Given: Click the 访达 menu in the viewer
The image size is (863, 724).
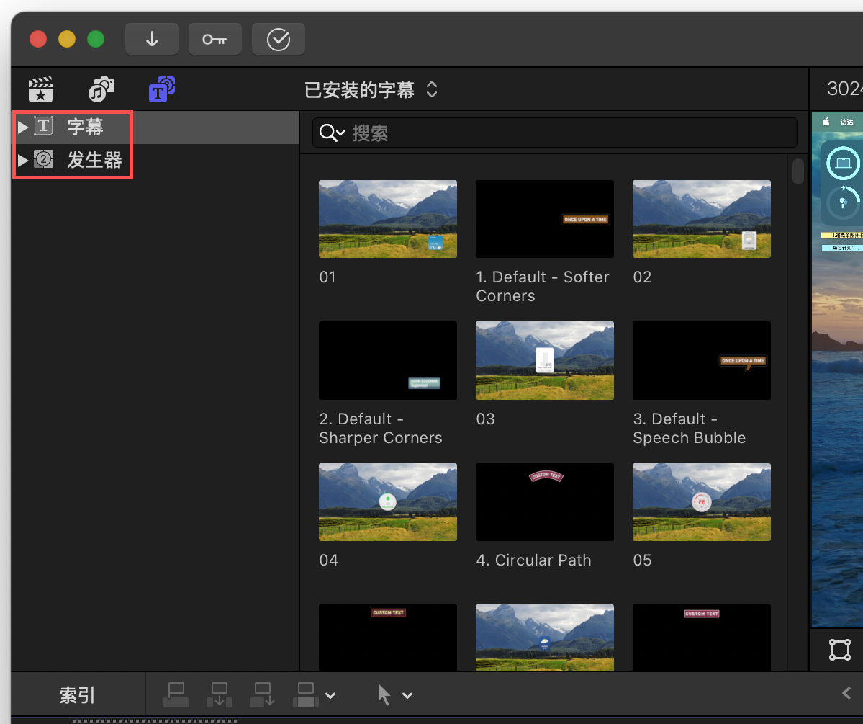Looking at the screenshot, I should pyautogui.click(x=846, y=122).
